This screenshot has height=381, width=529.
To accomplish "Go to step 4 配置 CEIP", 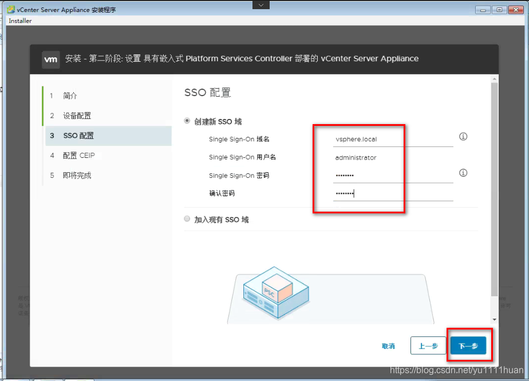I will pos(108,156).
